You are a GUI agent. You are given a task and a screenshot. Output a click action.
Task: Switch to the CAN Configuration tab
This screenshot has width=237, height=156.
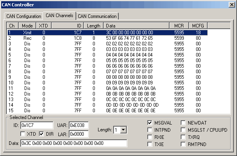[x=23, y=16]
